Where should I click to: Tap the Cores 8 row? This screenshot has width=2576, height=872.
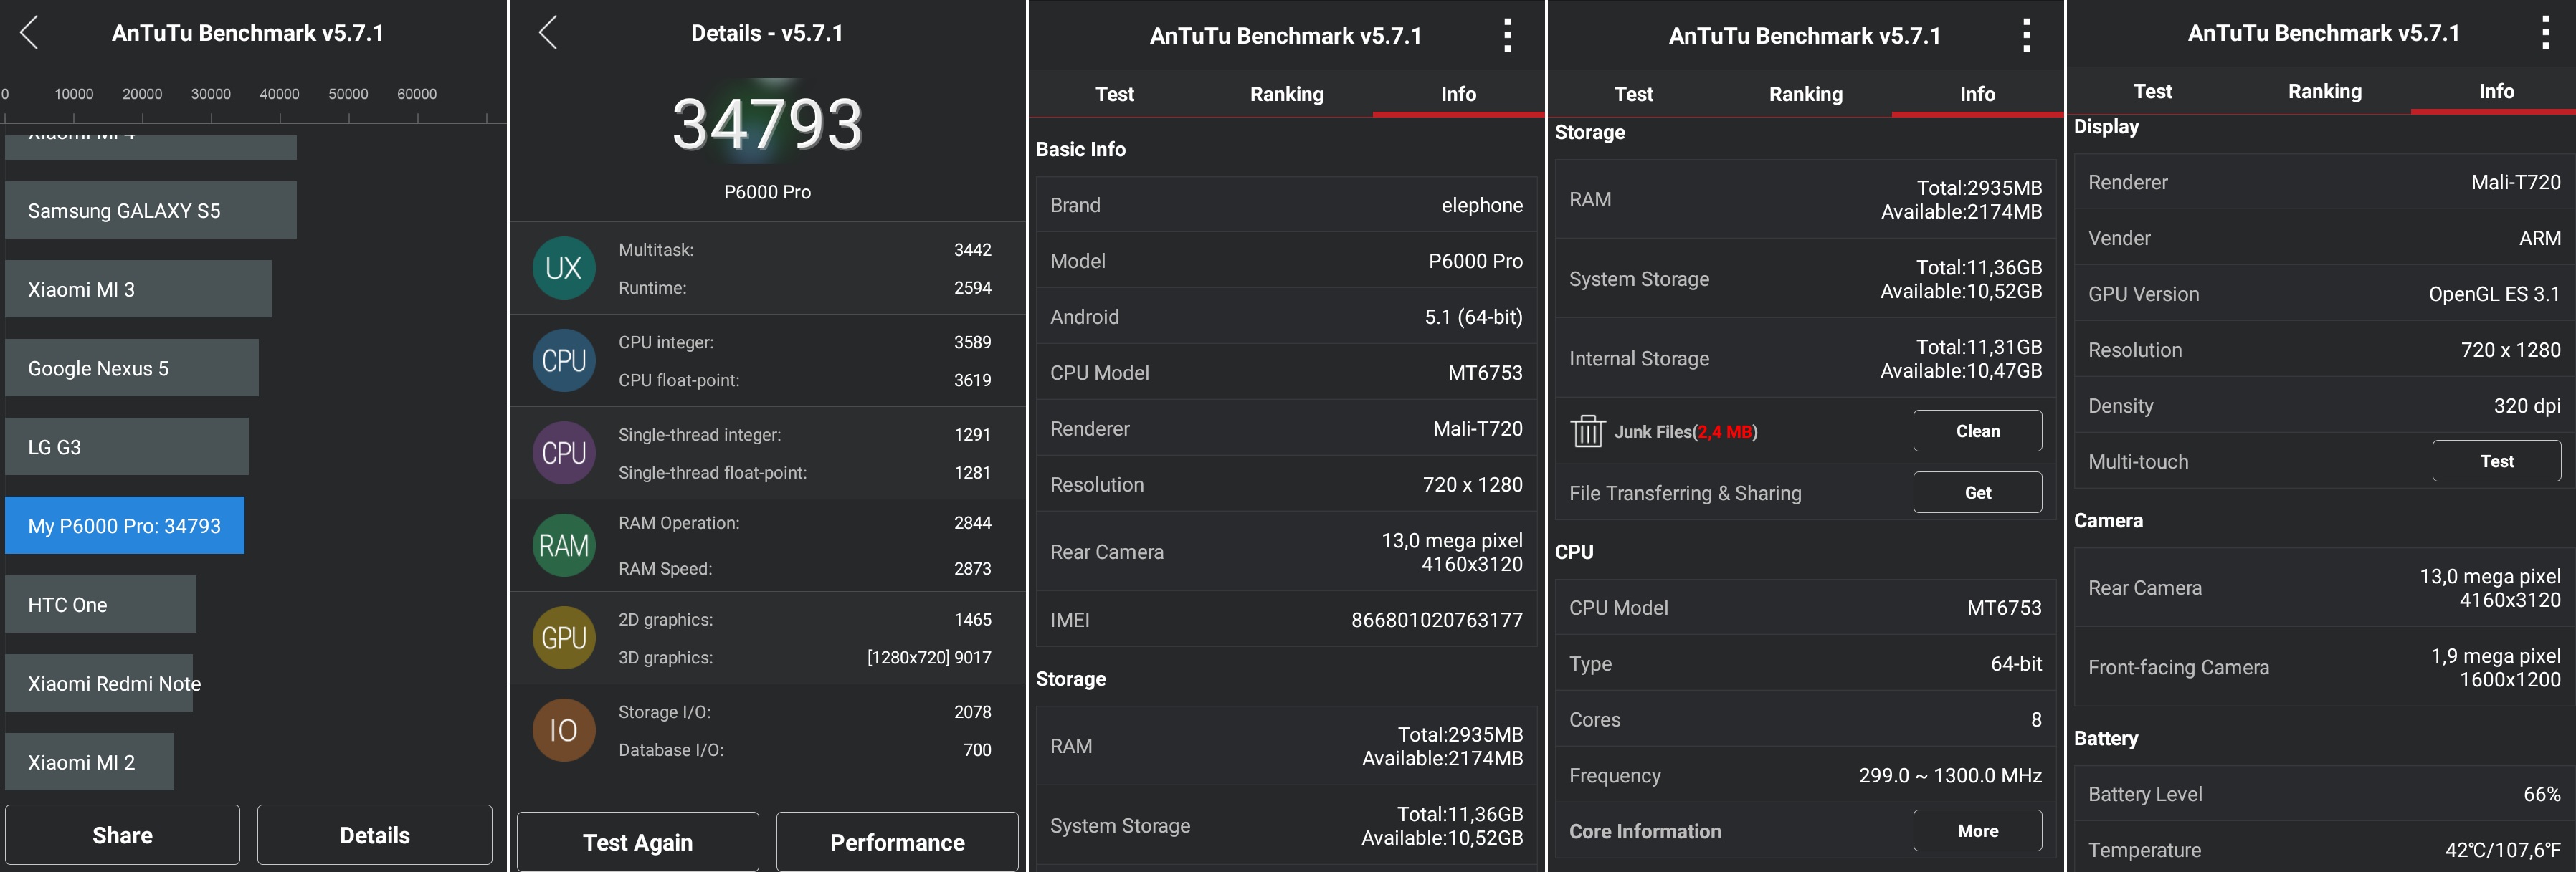[1805, 719]
